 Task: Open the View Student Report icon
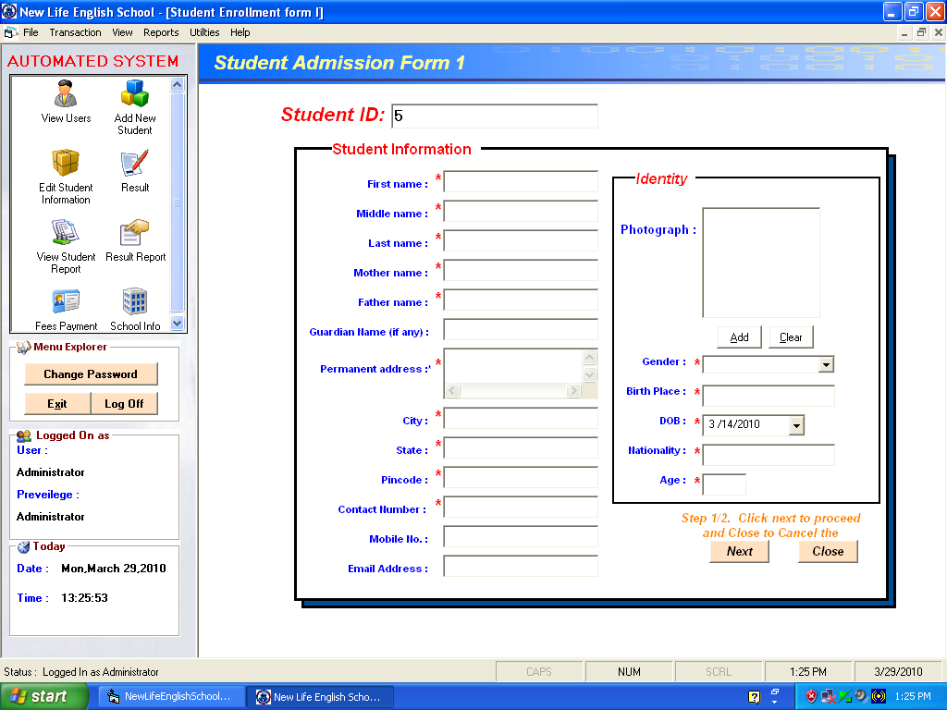click(66, 234)
